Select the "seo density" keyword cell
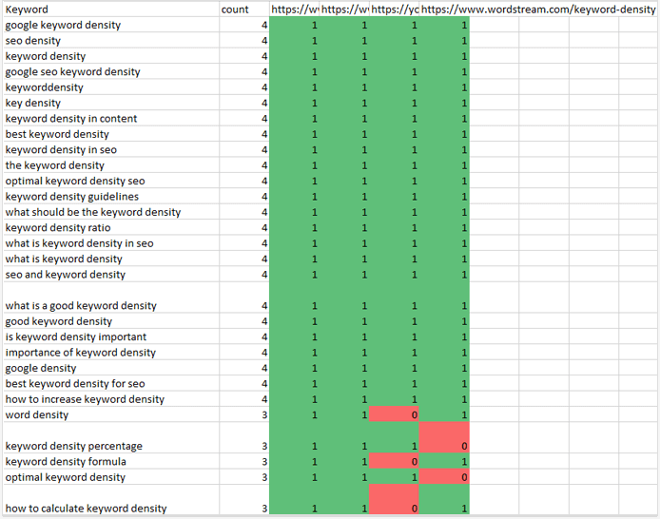This screenshot has height=519, width=660. 111,41
